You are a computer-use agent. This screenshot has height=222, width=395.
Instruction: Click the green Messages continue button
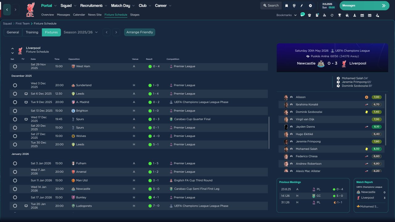click(364, 6)
